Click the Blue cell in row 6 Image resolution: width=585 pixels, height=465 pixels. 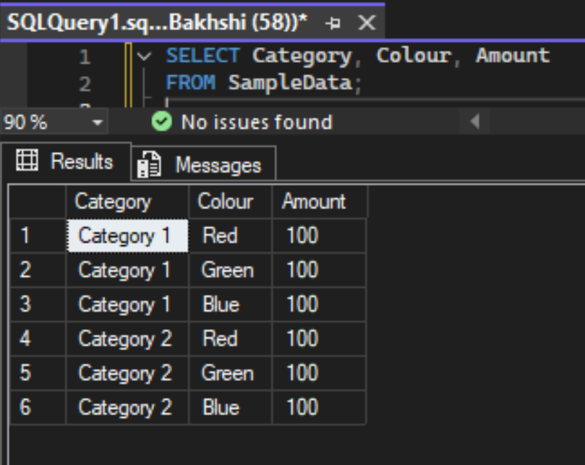pos(231,407)
